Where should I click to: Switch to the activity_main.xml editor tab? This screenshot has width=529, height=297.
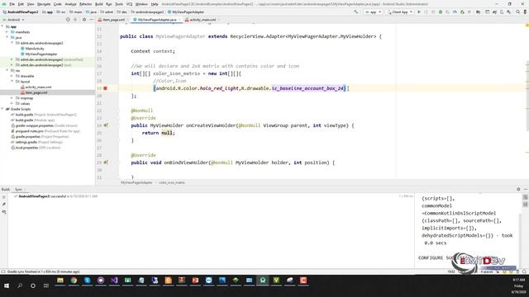(203, 20)
